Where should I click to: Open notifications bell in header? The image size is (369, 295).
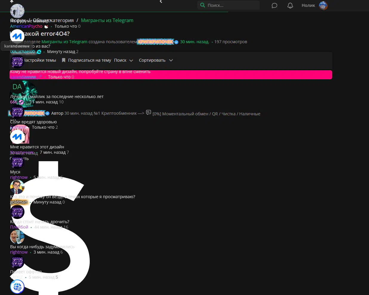(290, 6)
